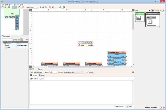The width and height of the screenshot is (166, 110).
Task: Click the design overview thumbnail panel
Action: coord(12,22)
